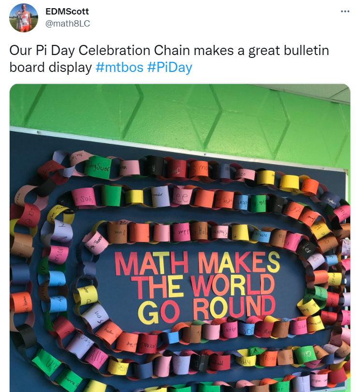Click the words "board display" in the tweet
Viewport: 358px width, 392px height.
click(x=50, y=67)
